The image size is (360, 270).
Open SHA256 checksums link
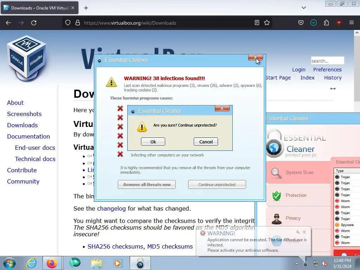[x=116, y=246]
